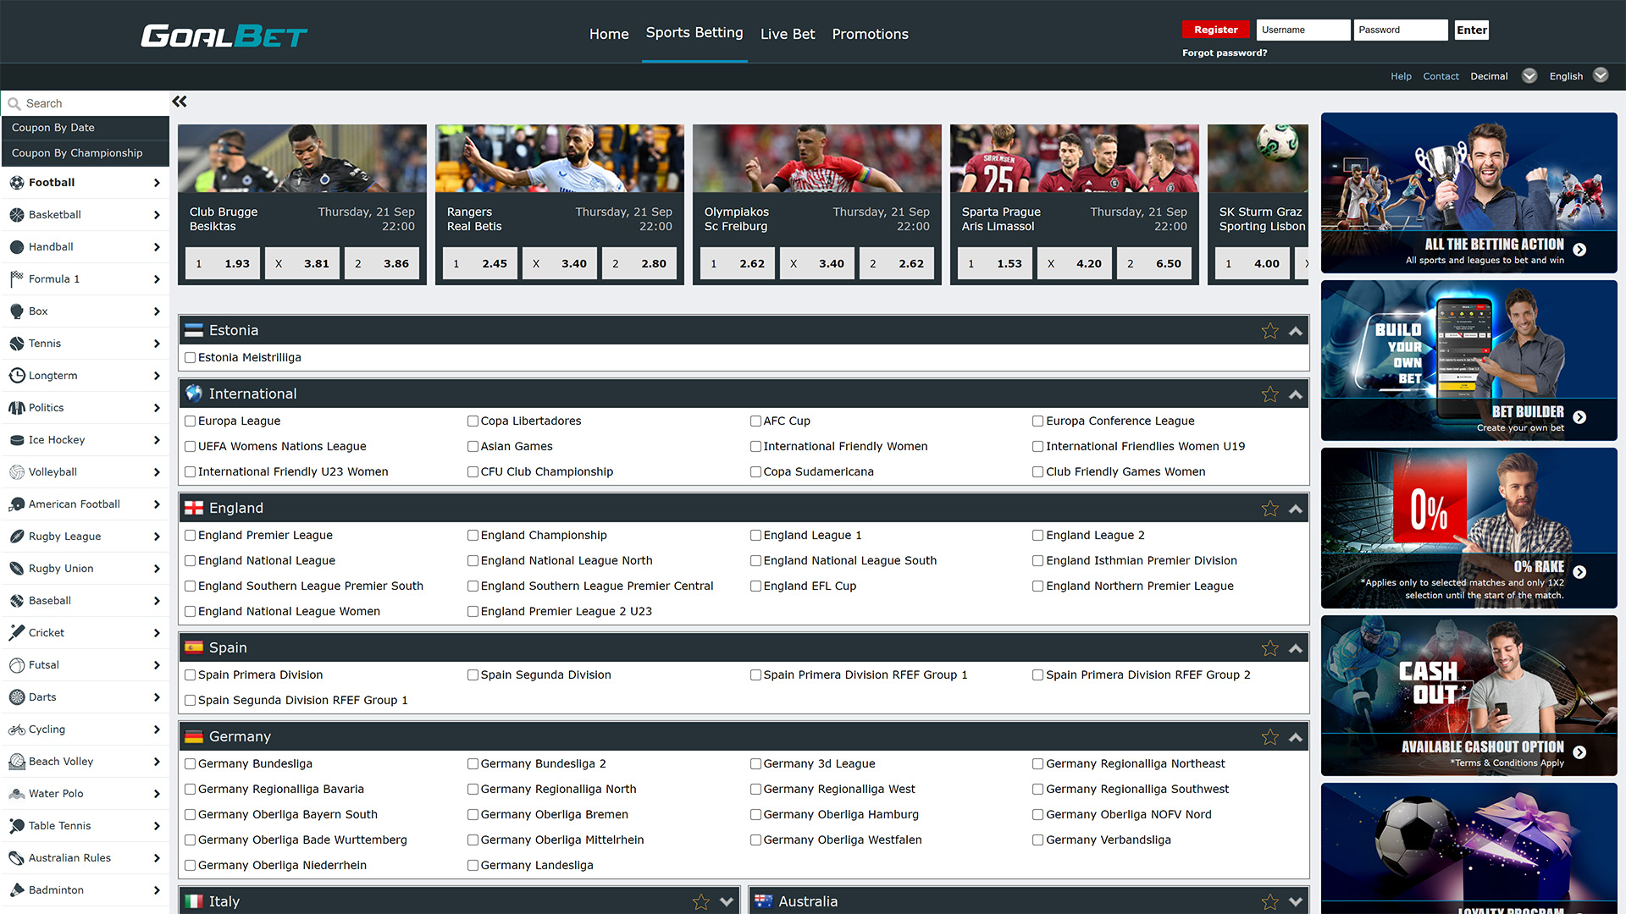Check the Europa League checkbox
This screenshot has height=914, width=1626.
pos(191,421)
